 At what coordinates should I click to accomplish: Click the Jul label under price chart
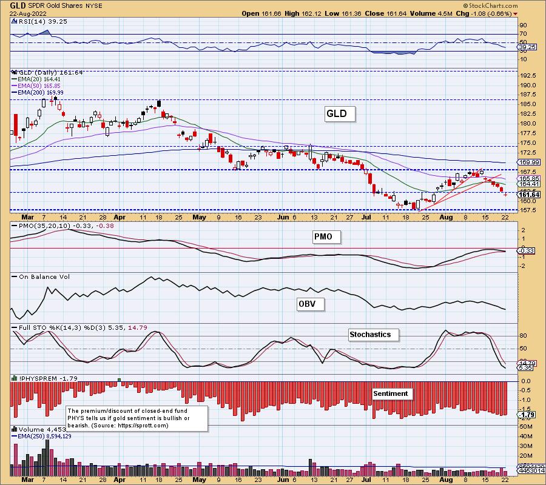[x=366, y=217]
